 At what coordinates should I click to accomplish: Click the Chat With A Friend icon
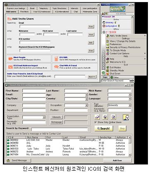point(56,67)
